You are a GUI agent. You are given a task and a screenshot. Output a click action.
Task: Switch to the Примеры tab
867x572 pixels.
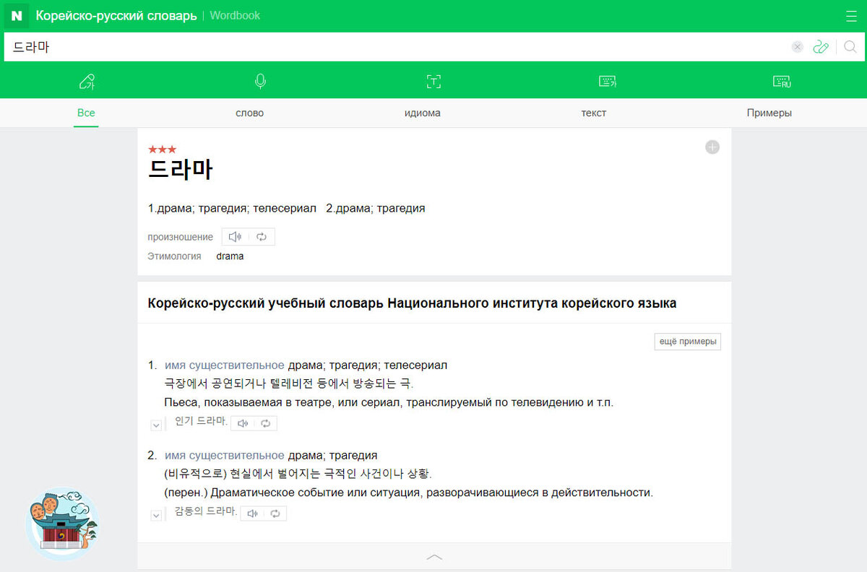tap(769, 113)
